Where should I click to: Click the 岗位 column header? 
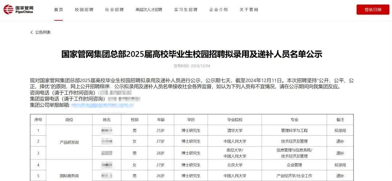click(x=69, y=120)
